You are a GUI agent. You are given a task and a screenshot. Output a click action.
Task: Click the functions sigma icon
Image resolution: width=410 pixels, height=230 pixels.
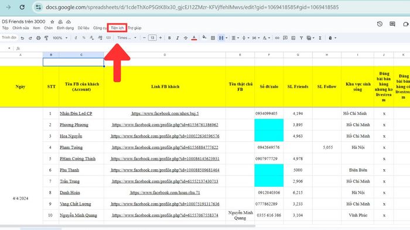pos(320,38)
